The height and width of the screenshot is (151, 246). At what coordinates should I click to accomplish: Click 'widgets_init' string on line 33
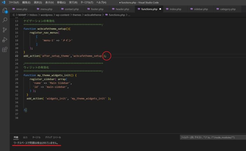click(56, 98)
